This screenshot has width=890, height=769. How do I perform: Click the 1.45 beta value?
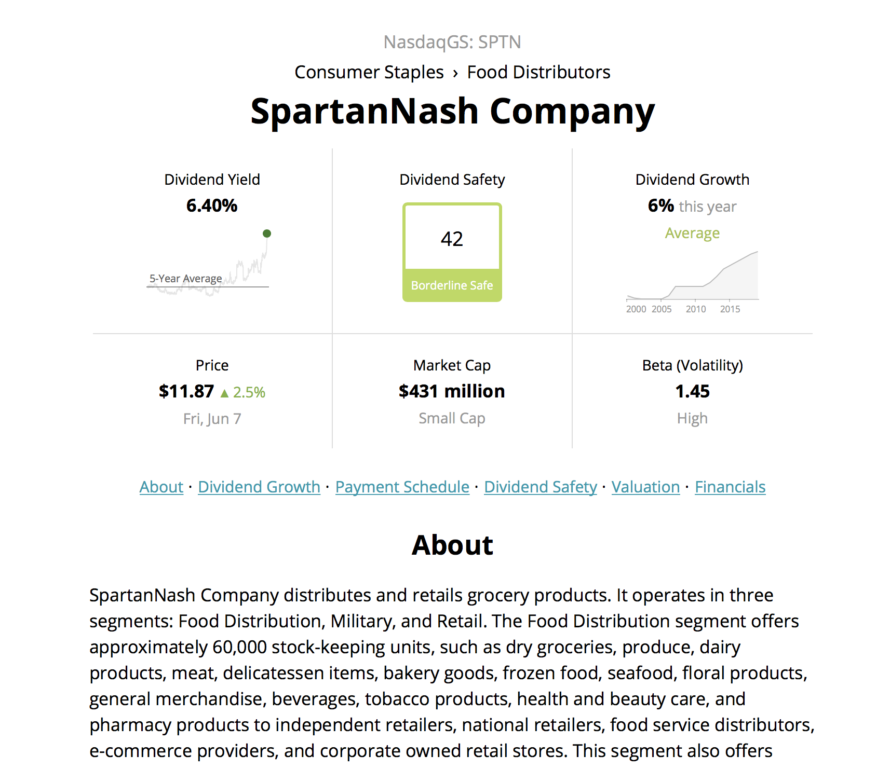692,391
